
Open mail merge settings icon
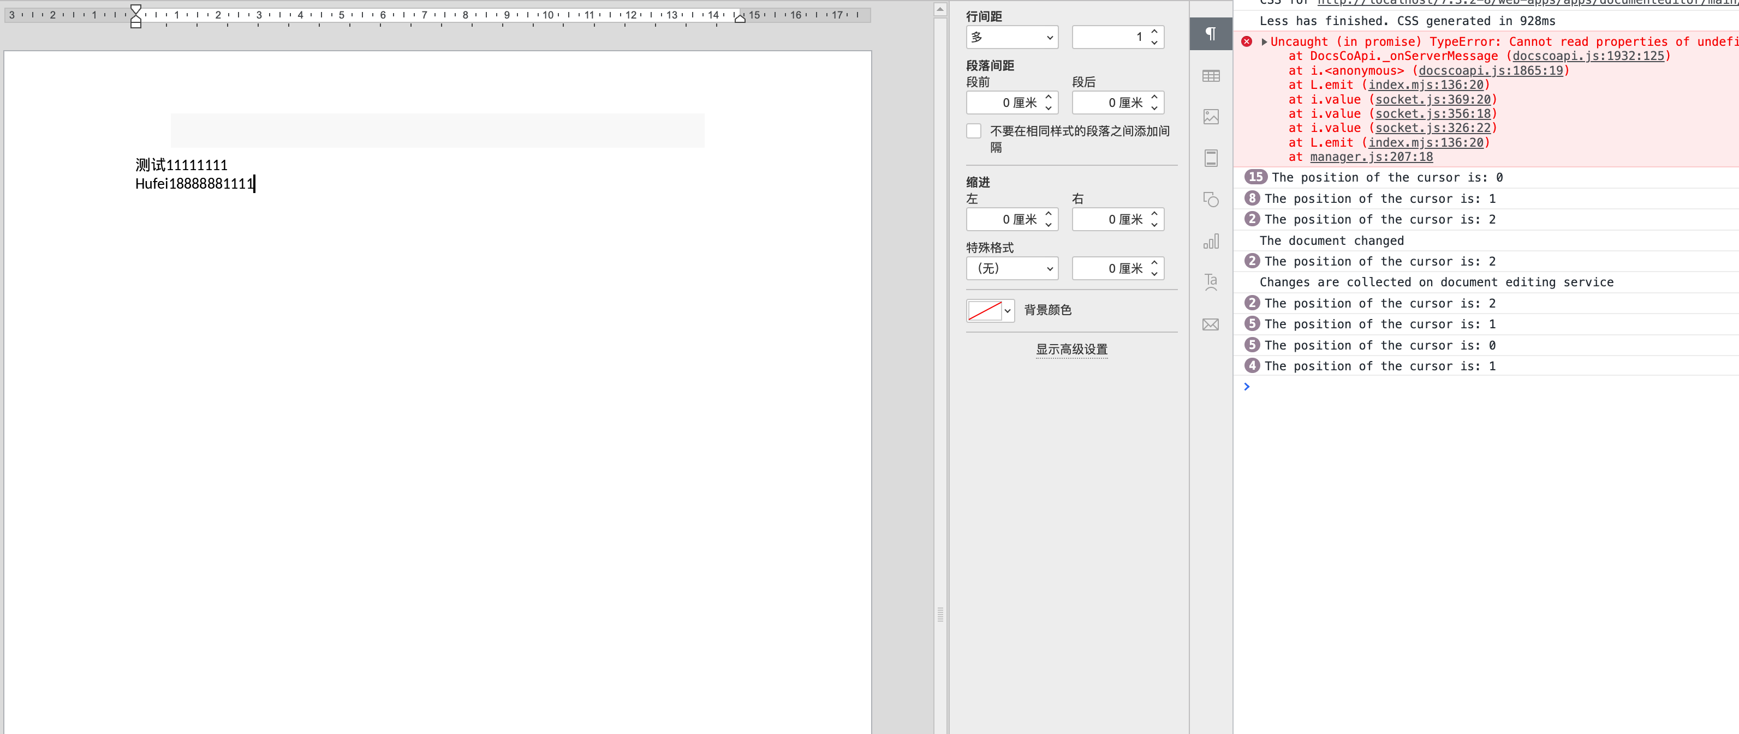pos(1211,324)
